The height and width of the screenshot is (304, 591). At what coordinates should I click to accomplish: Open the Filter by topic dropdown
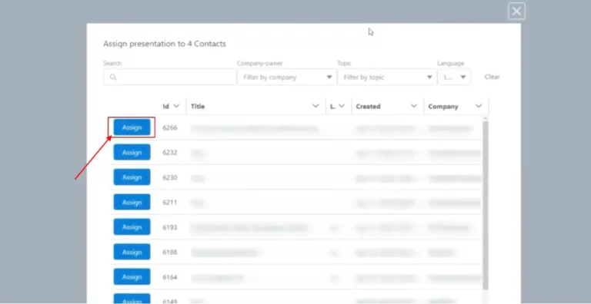click(387, 77)
